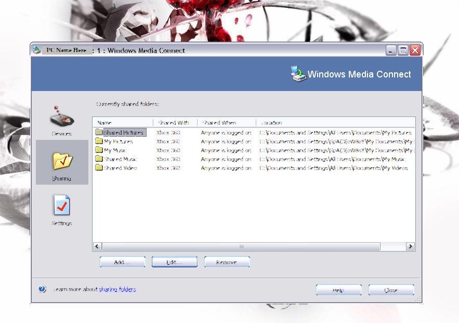
Task: Click 'Anyone is logged on' in My Pictures row
Action: [226, 141]
